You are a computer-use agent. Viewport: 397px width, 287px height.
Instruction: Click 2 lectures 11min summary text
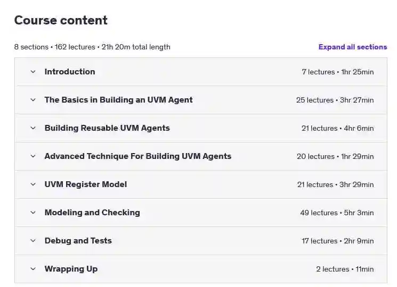click(x=345, y=269)
